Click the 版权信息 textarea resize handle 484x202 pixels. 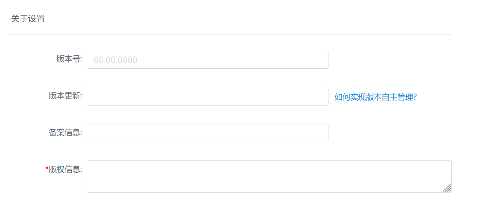click(x=447, y=188)
